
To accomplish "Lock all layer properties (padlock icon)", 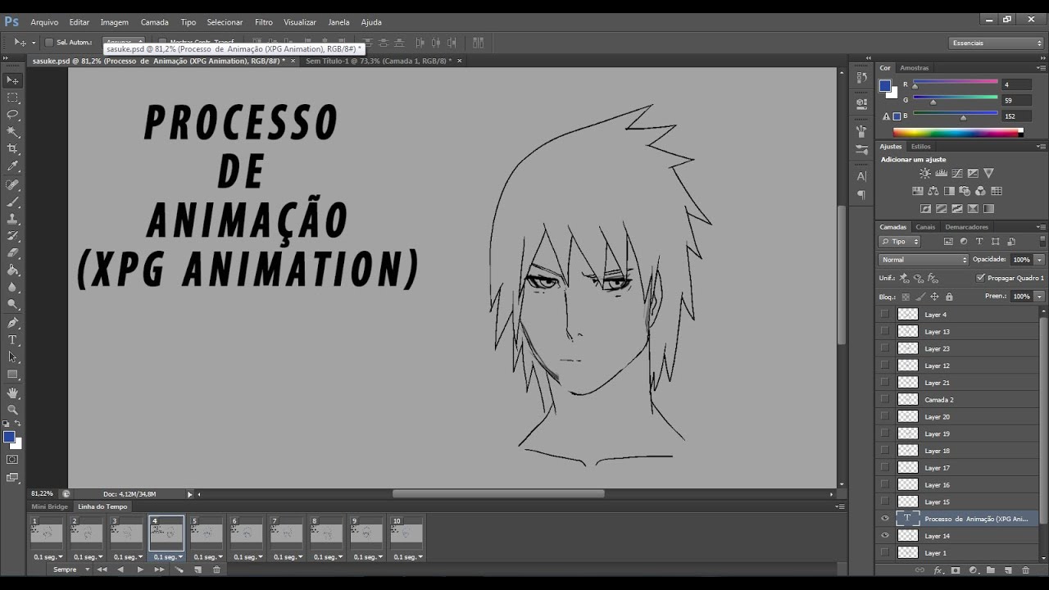I will [x=949, y=297].
